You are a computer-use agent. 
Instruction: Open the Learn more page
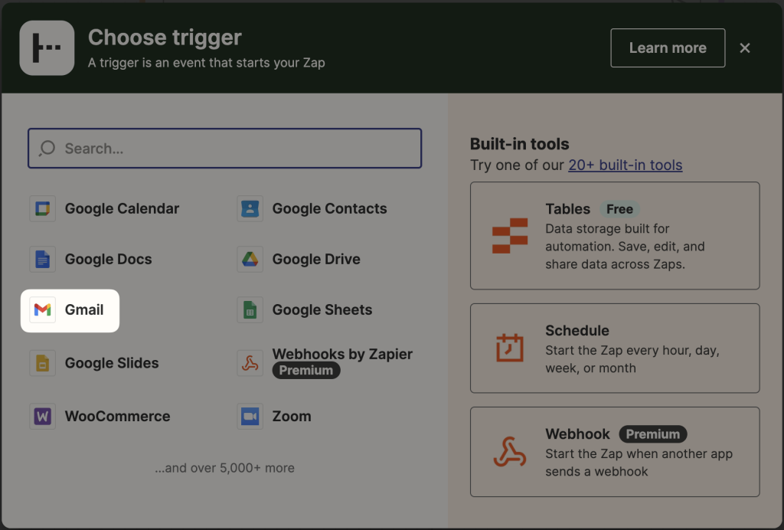click(667, 47)
